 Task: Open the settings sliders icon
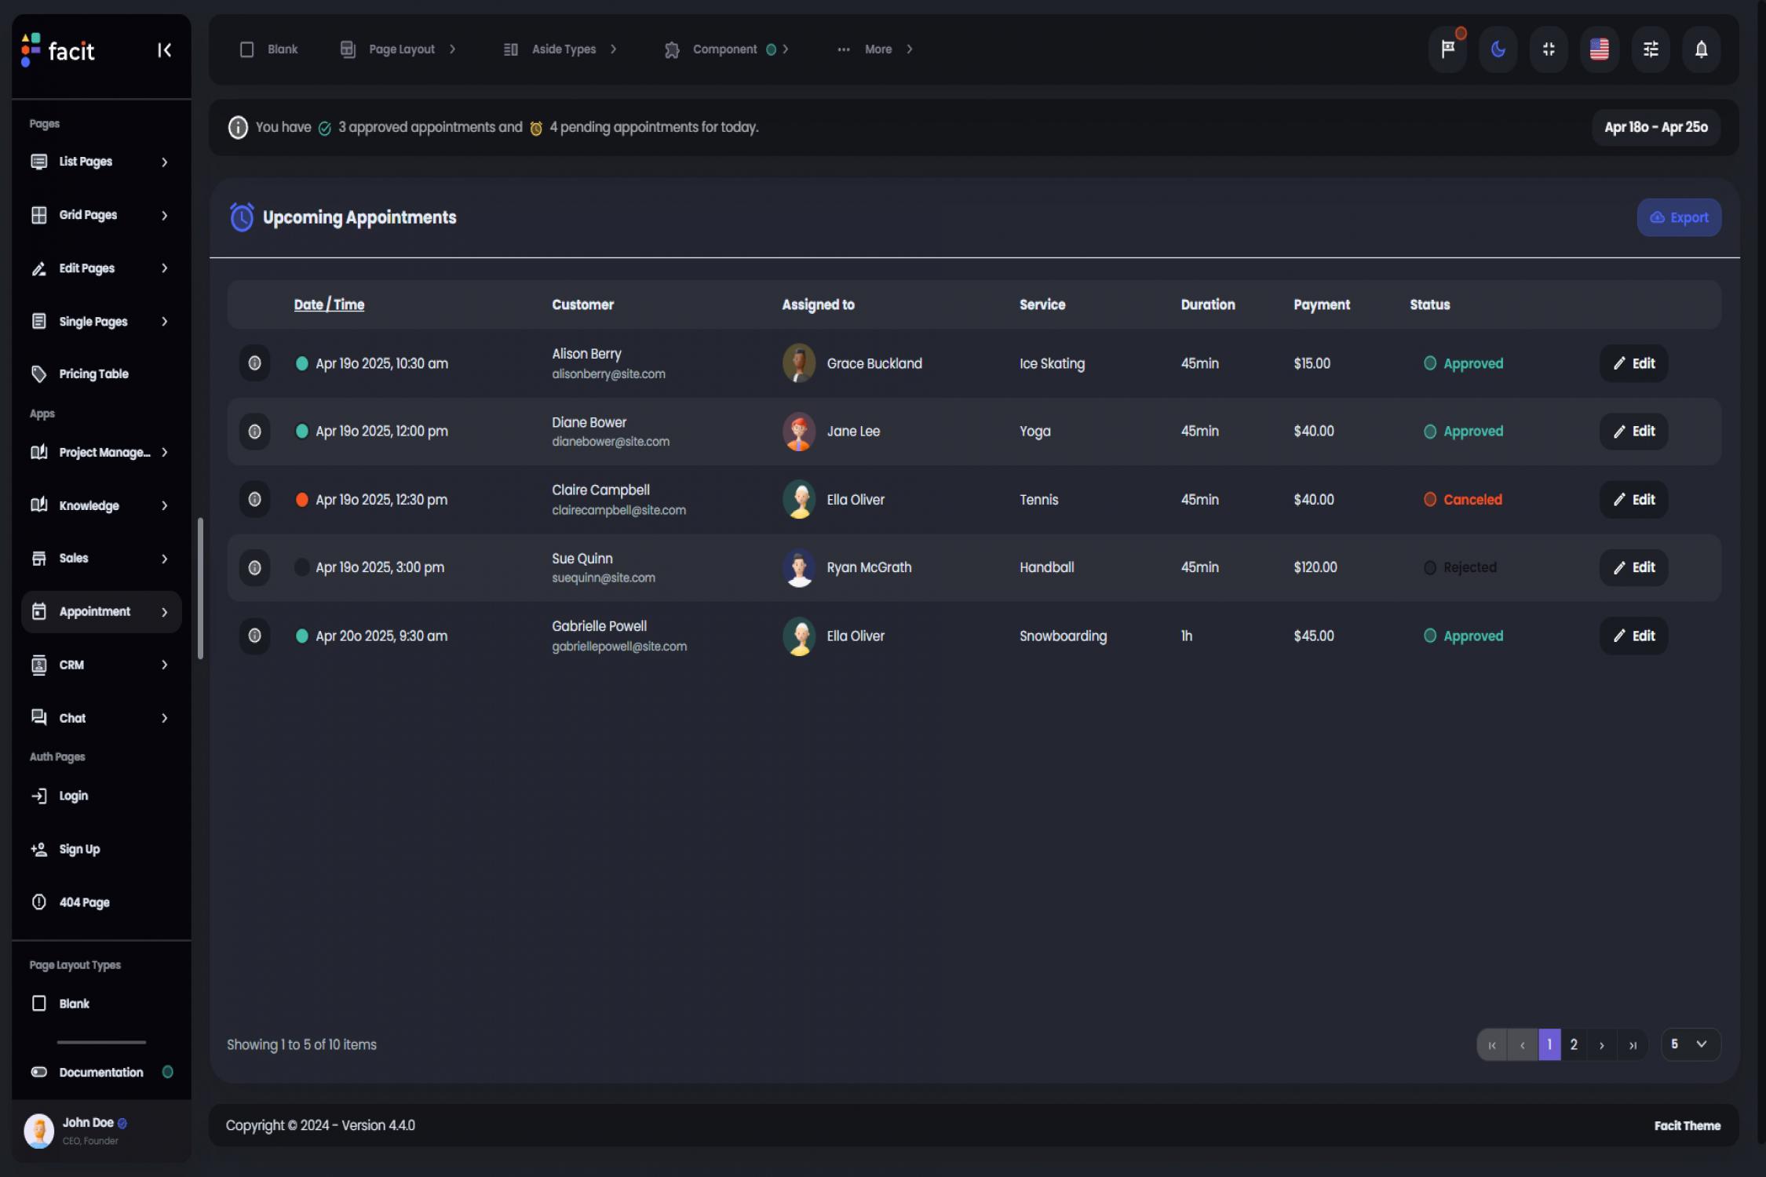(1651, 49)
